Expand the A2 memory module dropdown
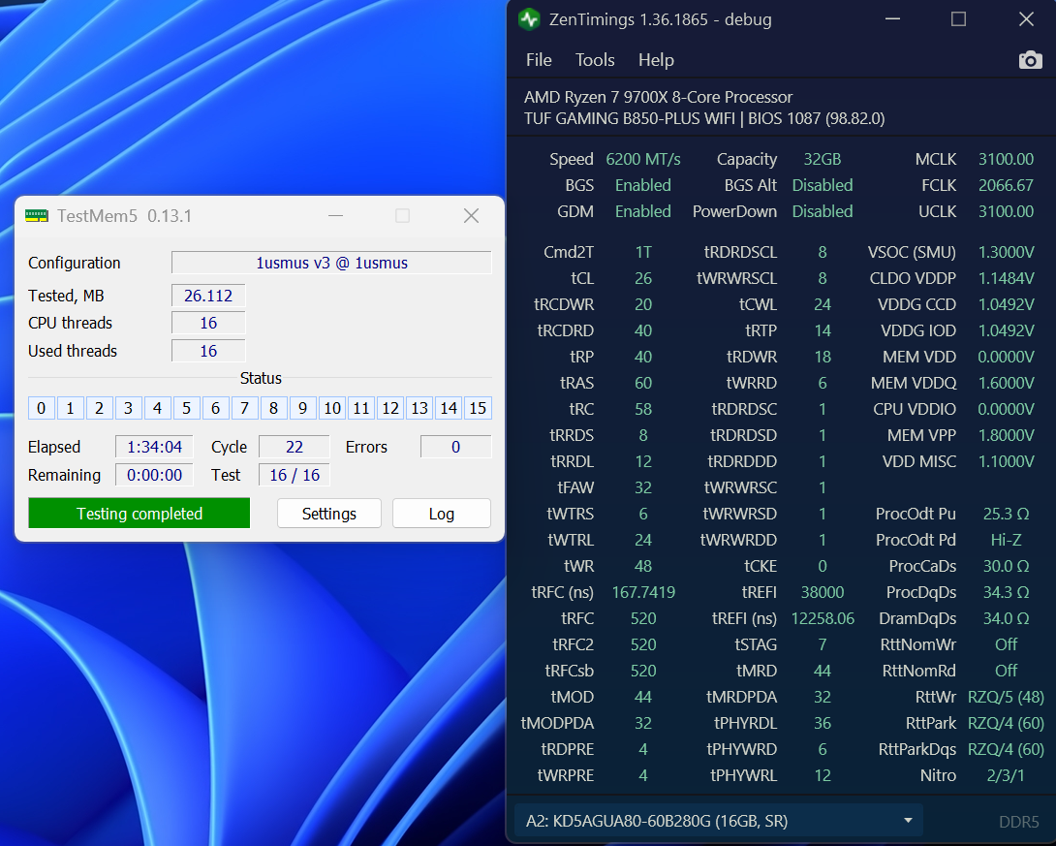 (718, 821)
